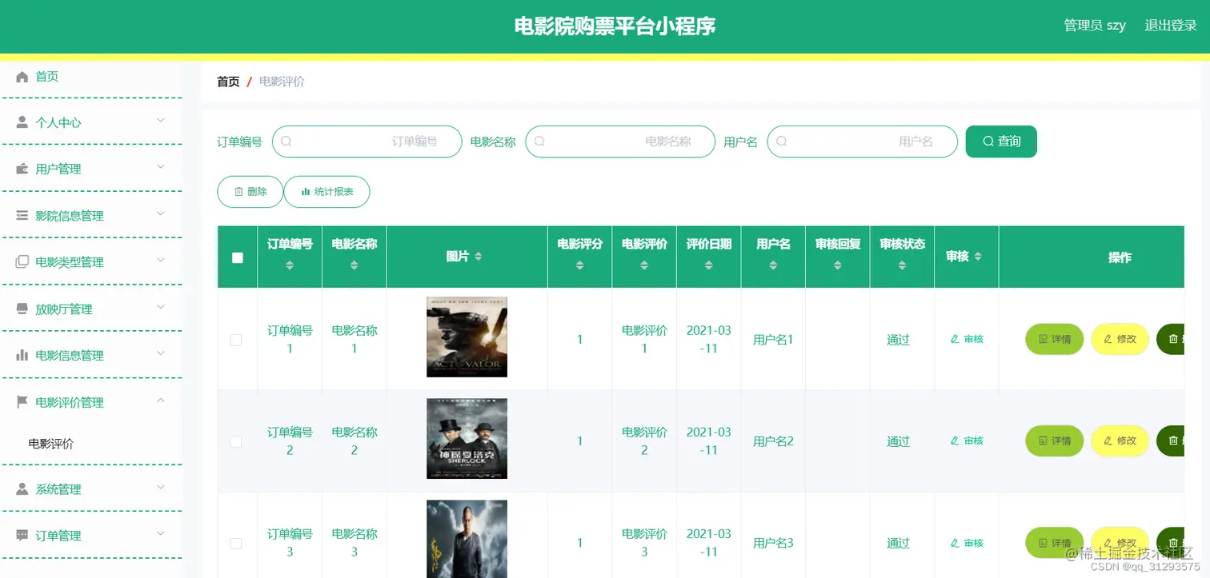The width and height of the screenshot is (1210, 578).
Task: Check the box for 订单编号 1 row
Action: pos(236,340)
